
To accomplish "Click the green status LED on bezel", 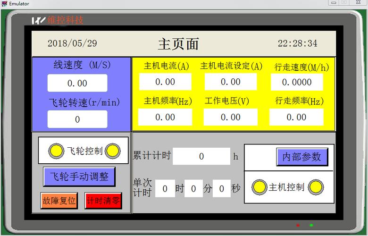I will (311, 225).
